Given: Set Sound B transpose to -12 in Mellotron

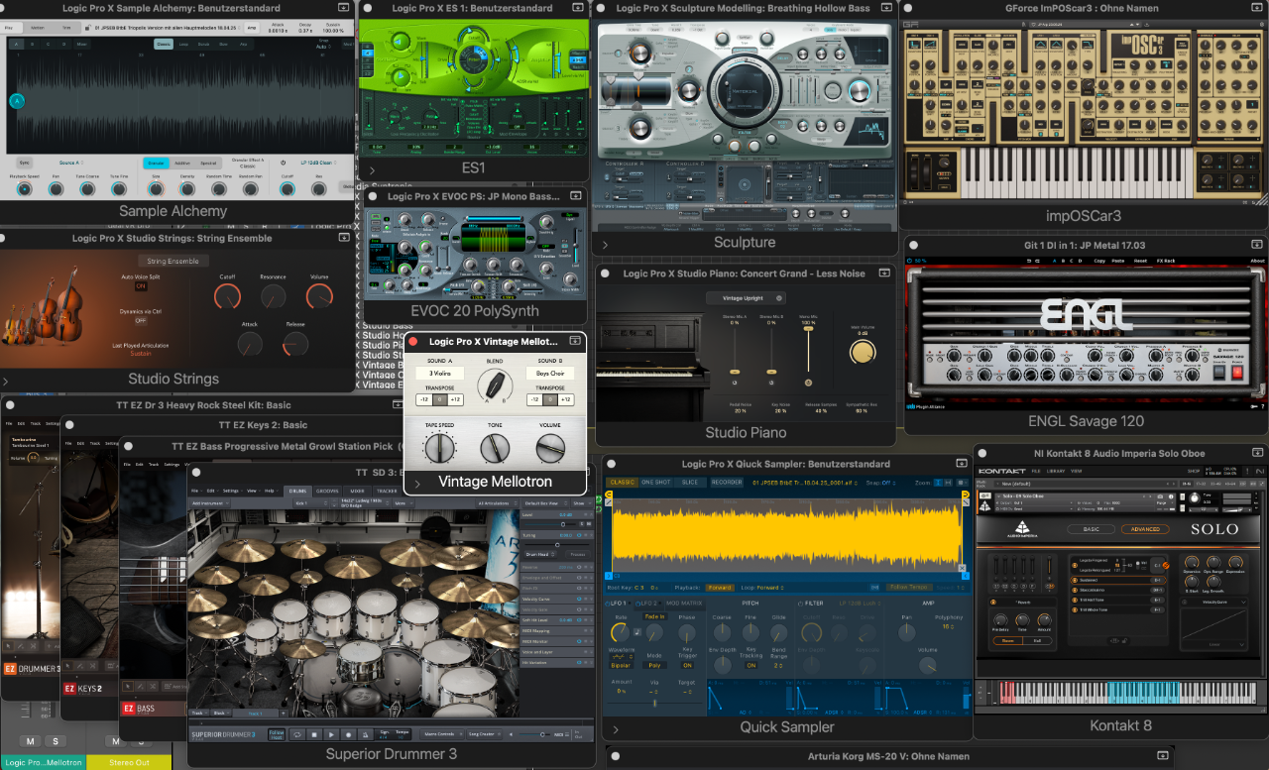Looking at the screenshot, I should pos(534,399).
